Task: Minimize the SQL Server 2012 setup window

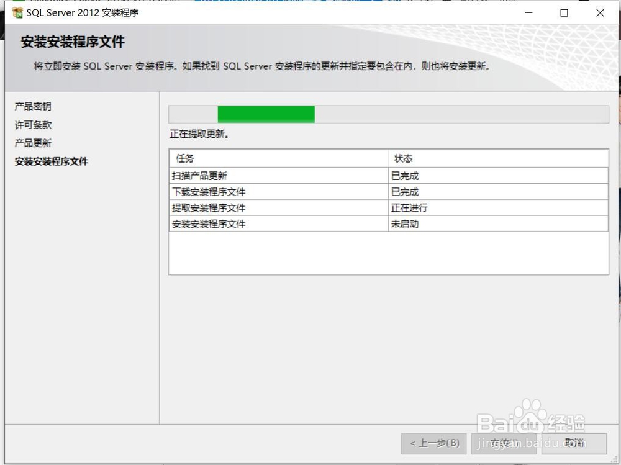Action: (x=528, y=12)
